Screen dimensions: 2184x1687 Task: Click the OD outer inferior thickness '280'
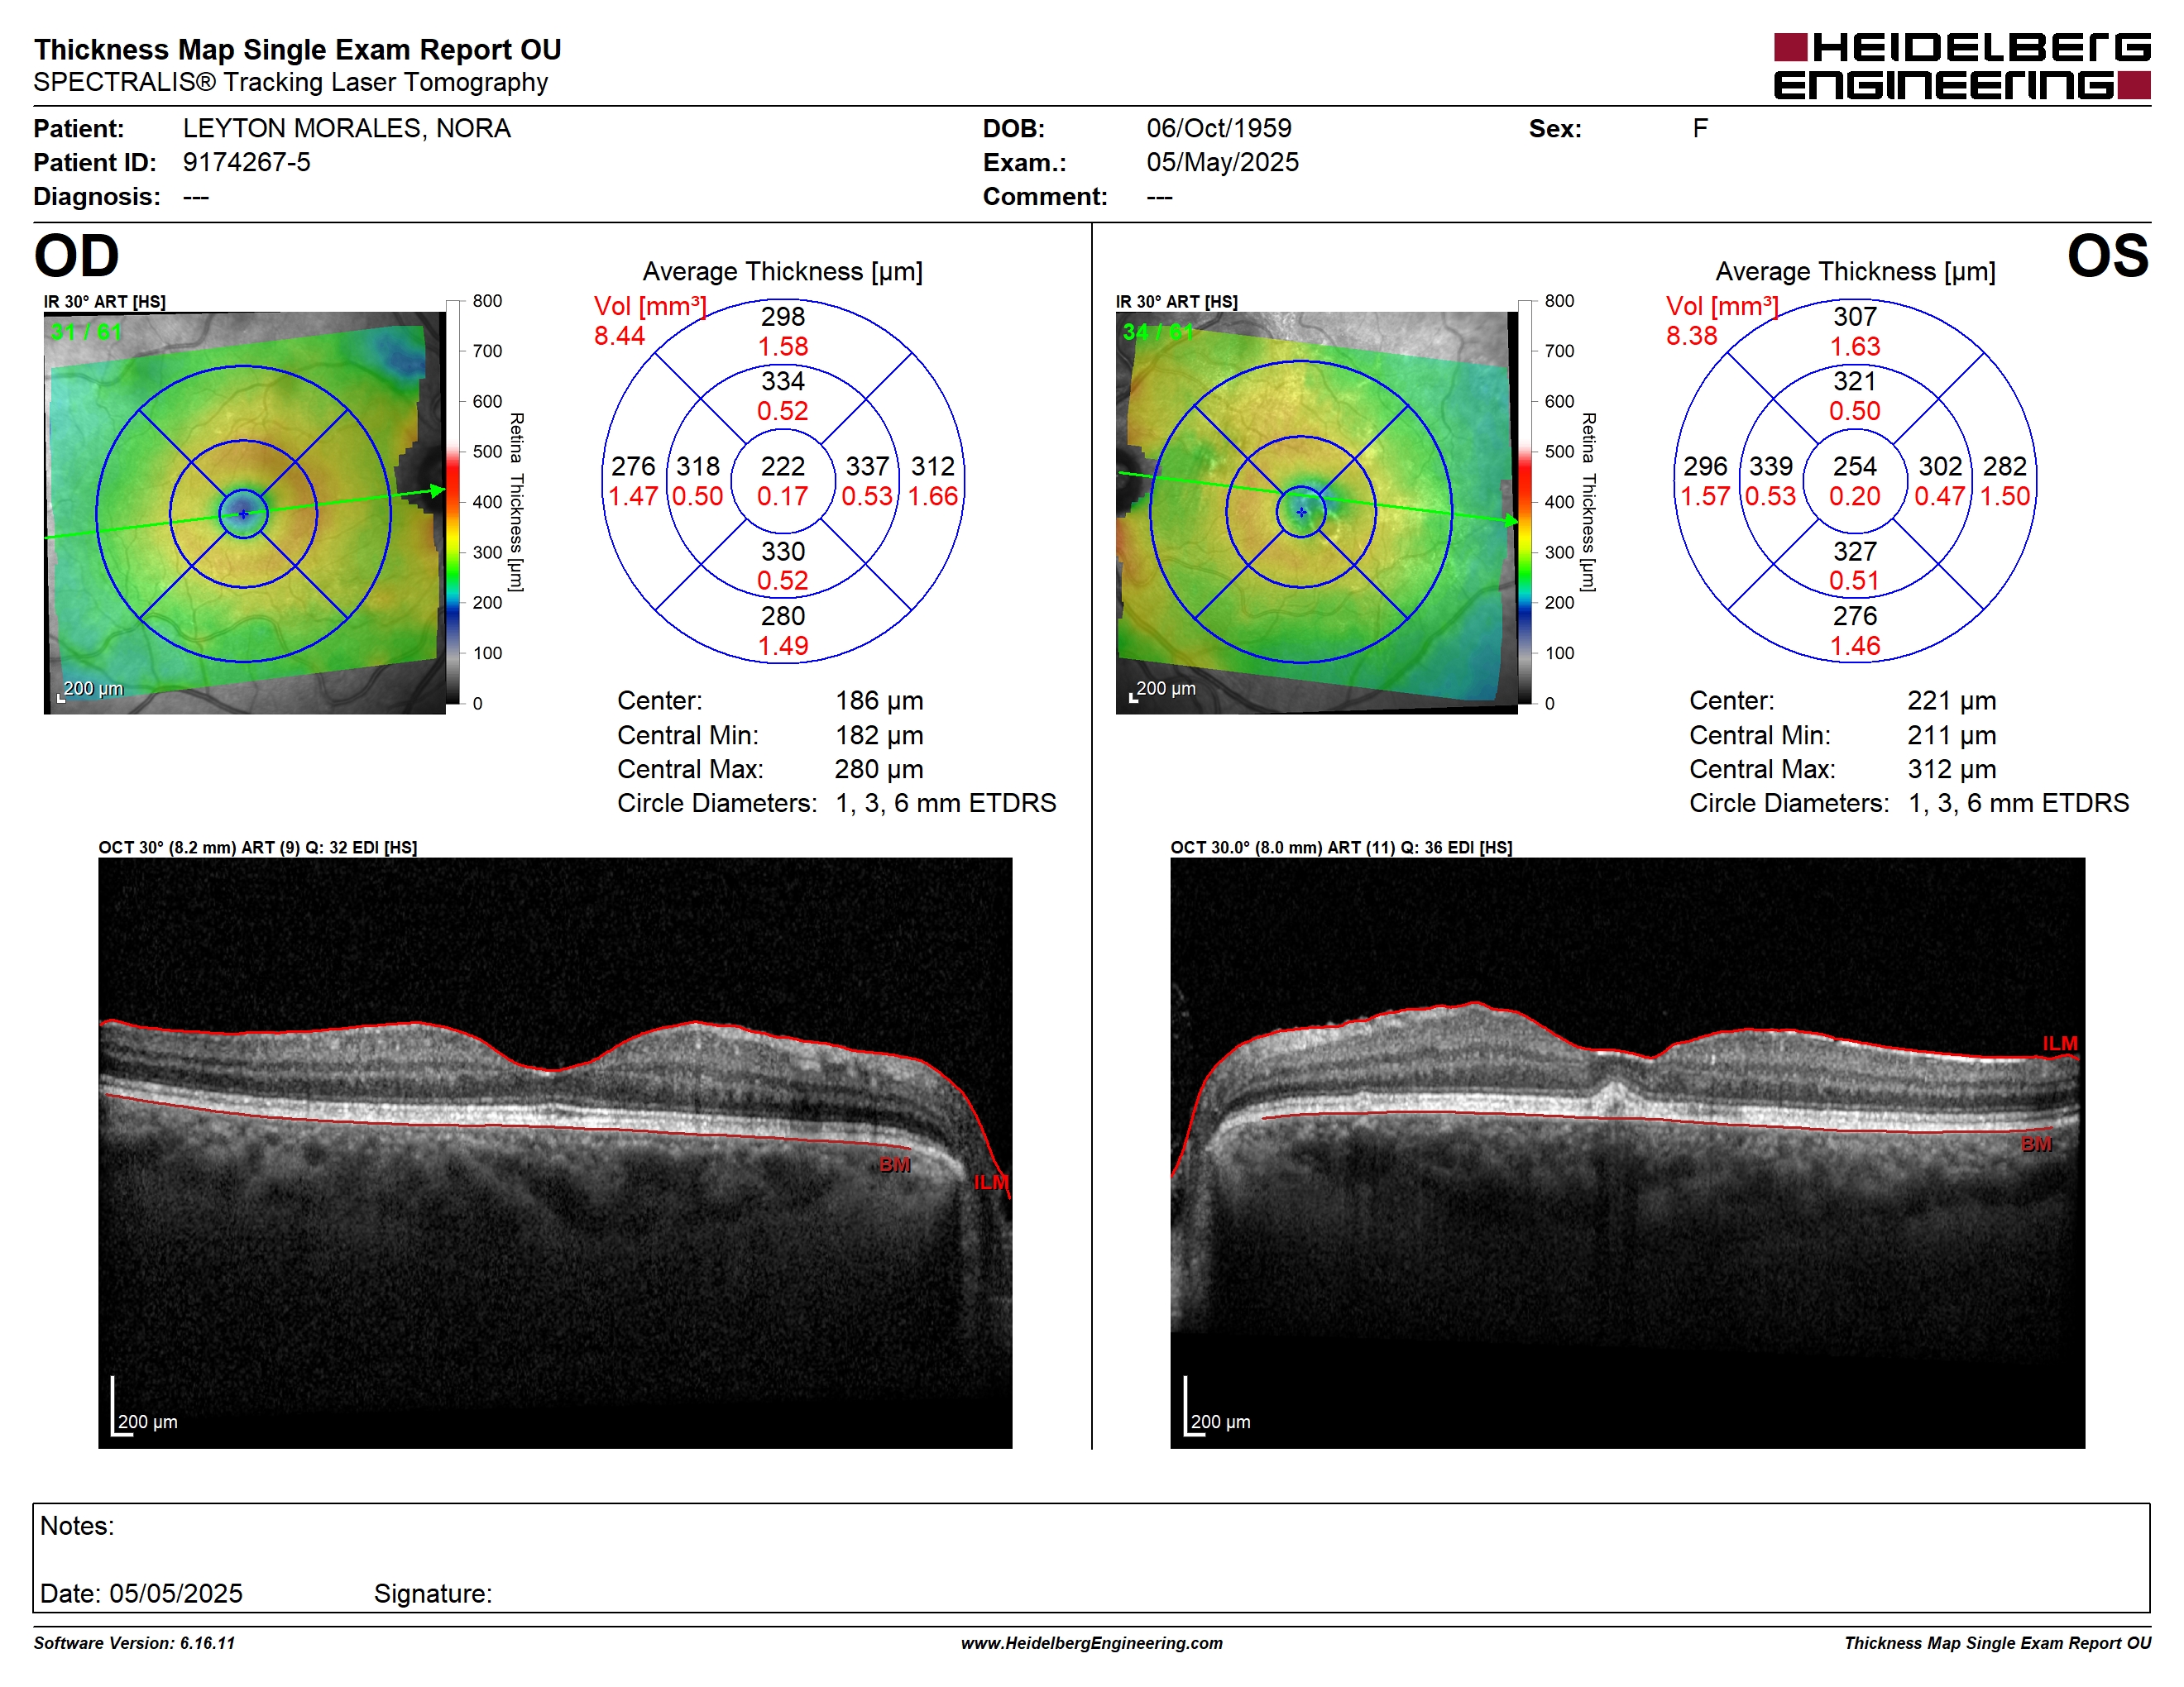[x=782, y=615]
